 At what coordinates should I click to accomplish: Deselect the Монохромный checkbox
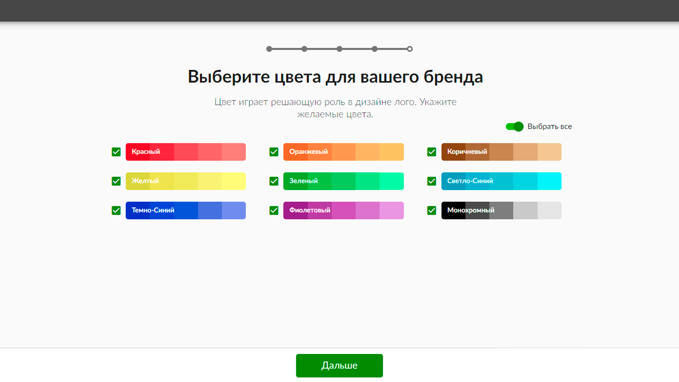pyautogui.click(x=432, y=211)
